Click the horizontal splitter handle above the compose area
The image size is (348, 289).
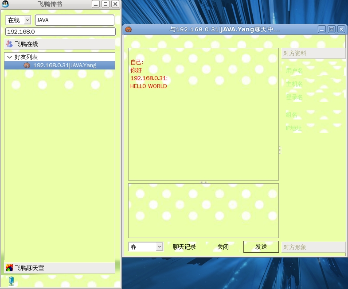pyautogui.click(x=203, y=182)
